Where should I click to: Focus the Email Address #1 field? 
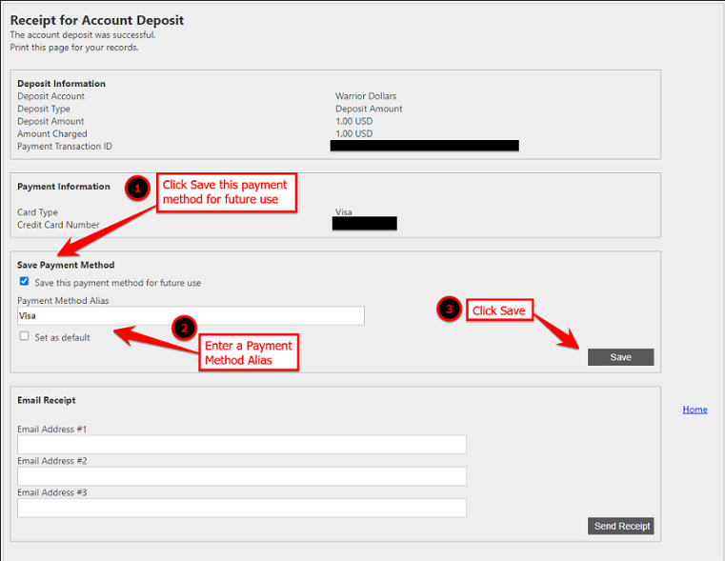pos(241,445)
